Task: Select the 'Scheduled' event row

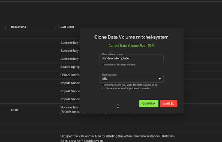Action: tap(69, 75)
